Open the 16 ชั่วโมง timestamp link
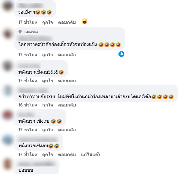This screenshot has height=174, width=180. [x=28, y=105]
